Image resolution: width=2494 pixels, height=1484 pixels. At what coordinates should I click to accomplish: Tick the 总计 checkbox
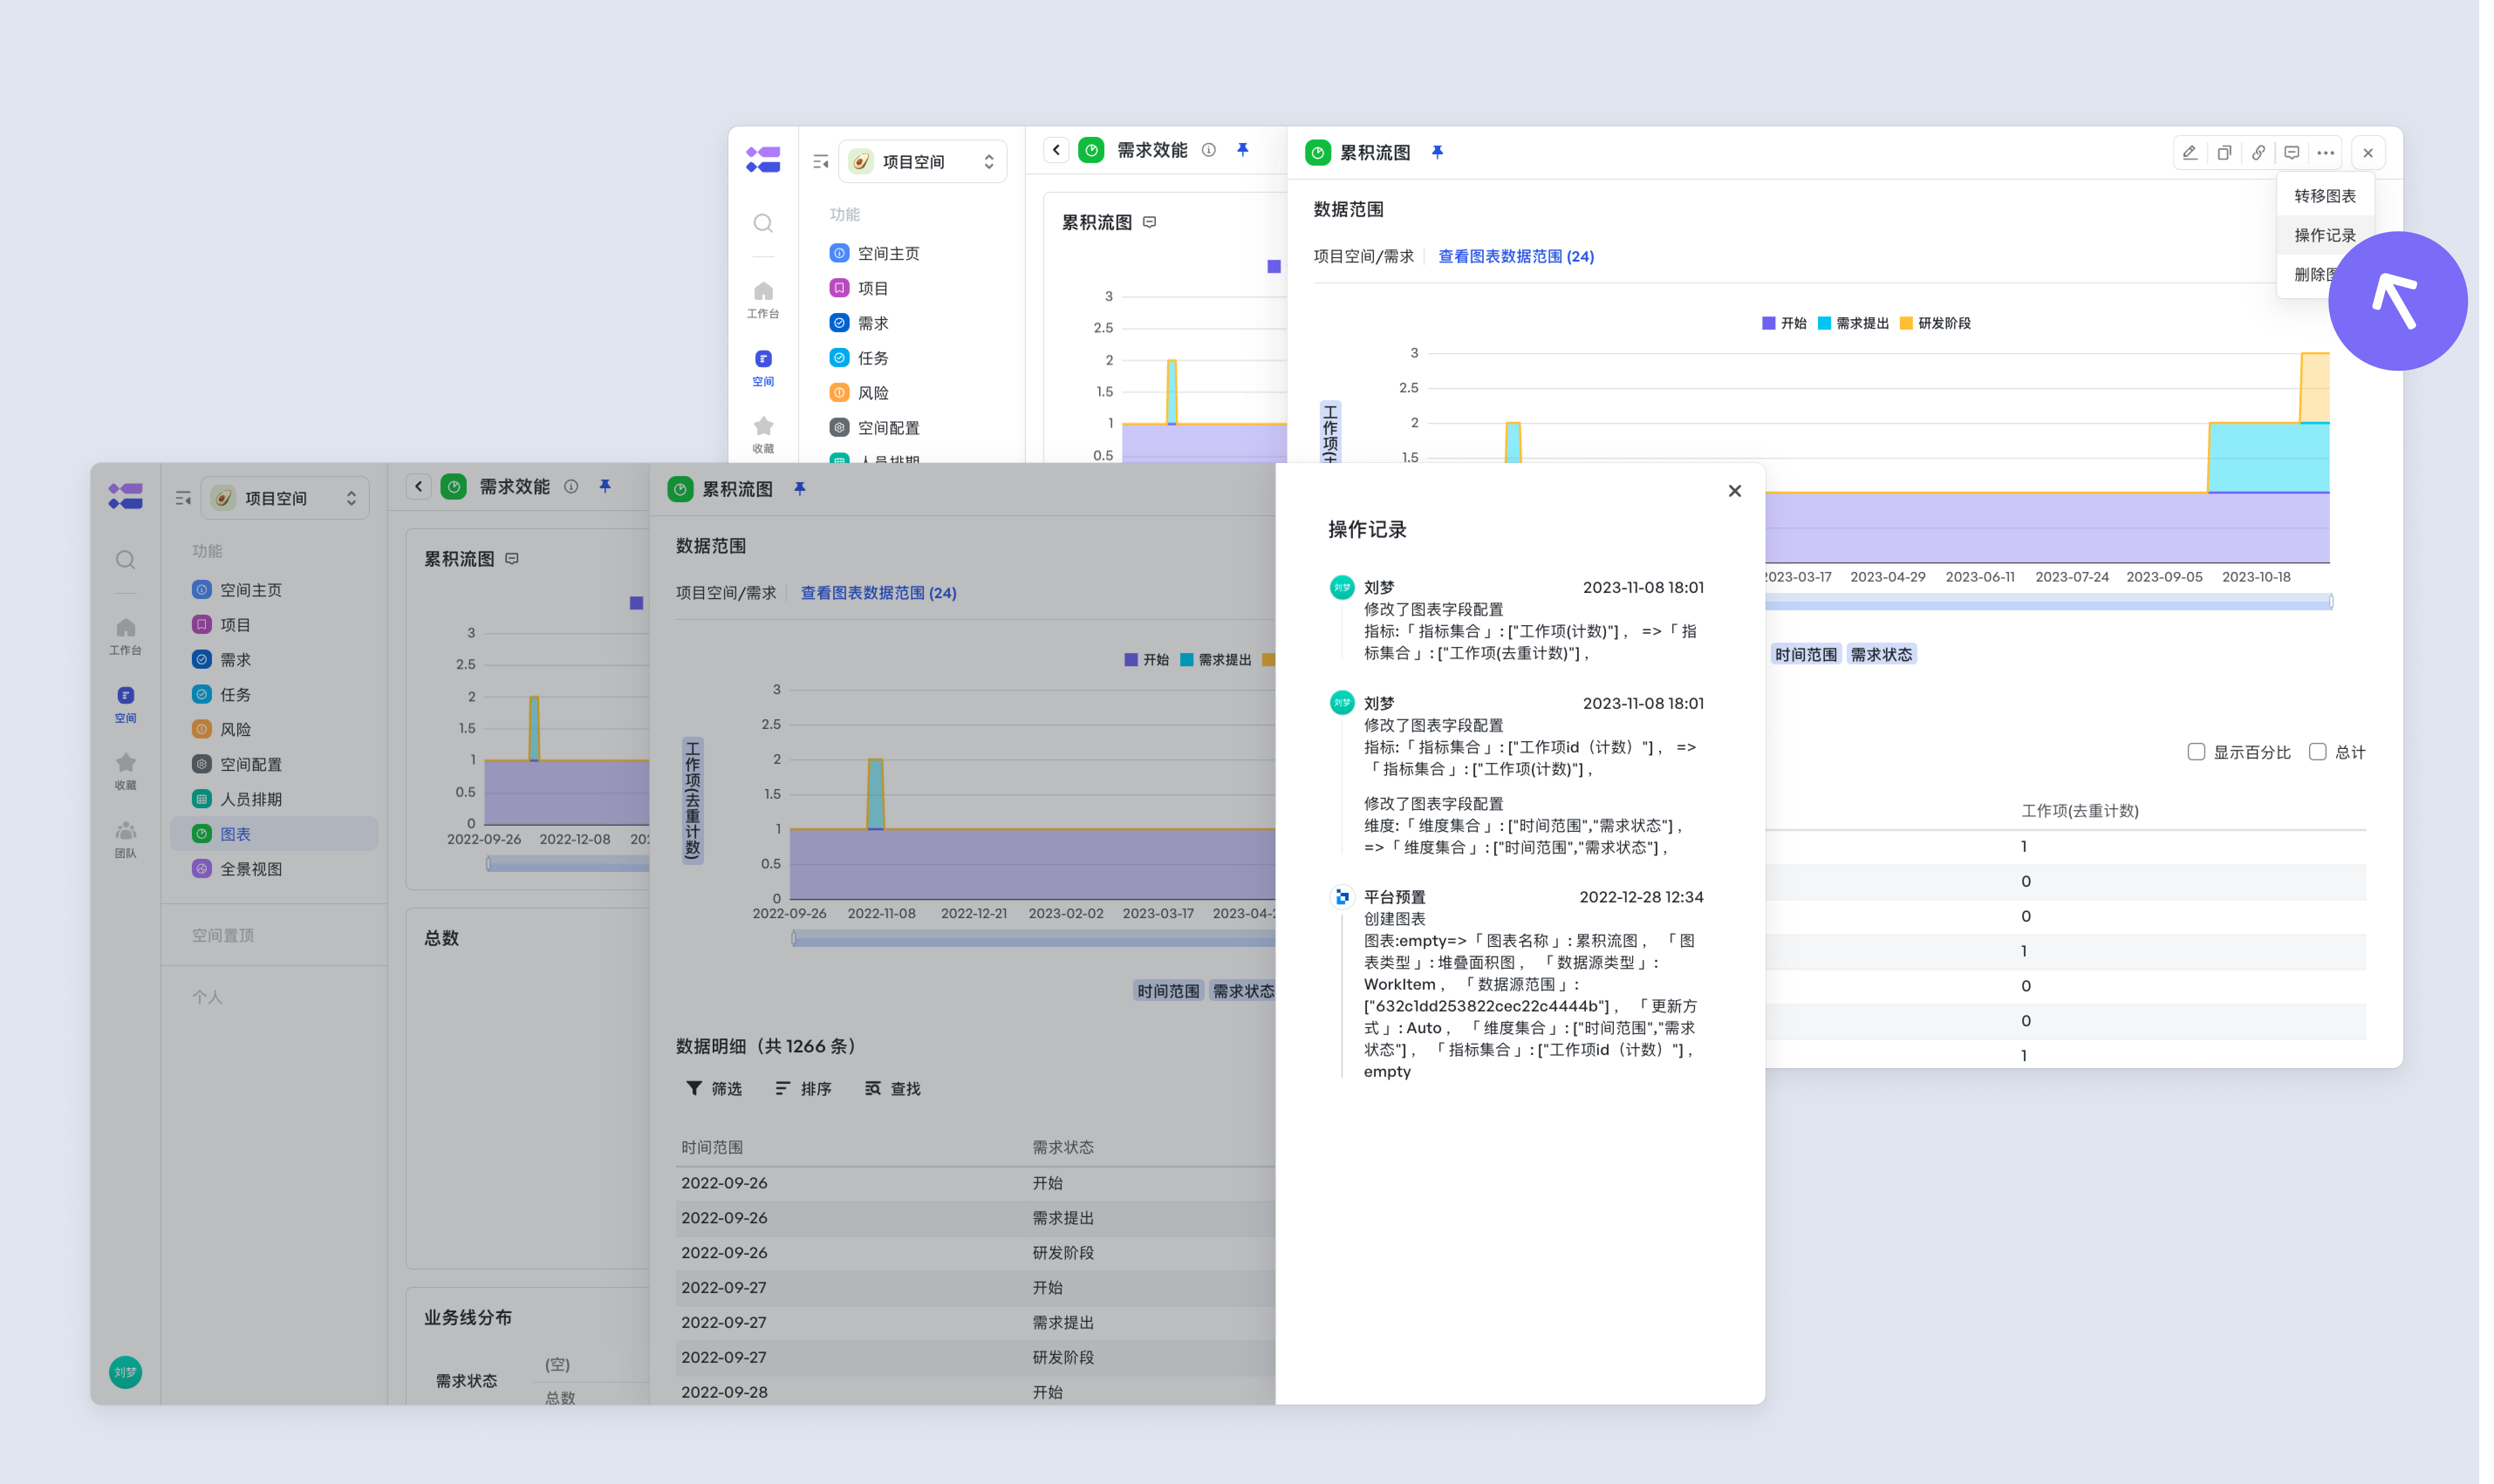coord(2317,752)
